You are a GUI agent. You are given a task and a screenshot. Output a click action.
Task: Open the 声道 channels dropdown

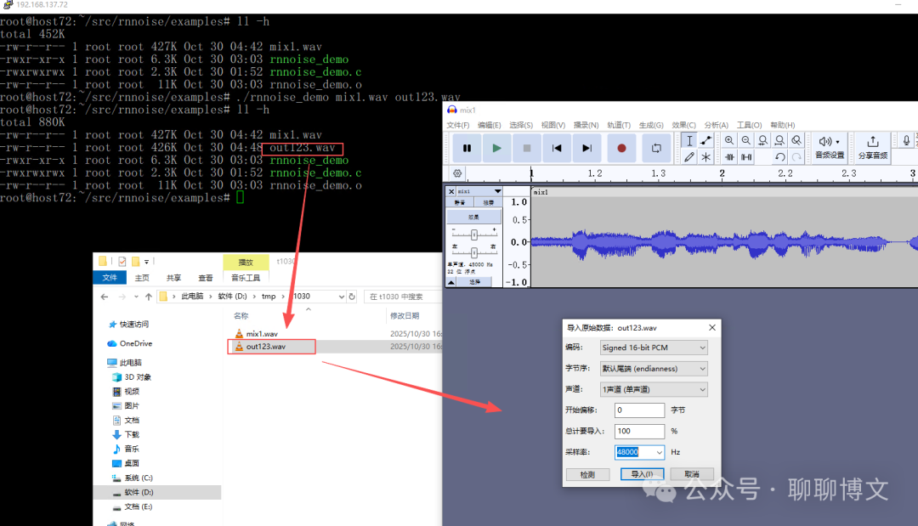(654, 390)
